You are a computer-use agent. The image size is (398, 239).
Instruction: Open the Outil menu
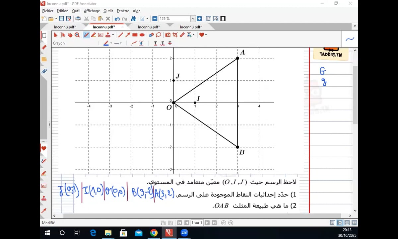click(x=76, y=11)
